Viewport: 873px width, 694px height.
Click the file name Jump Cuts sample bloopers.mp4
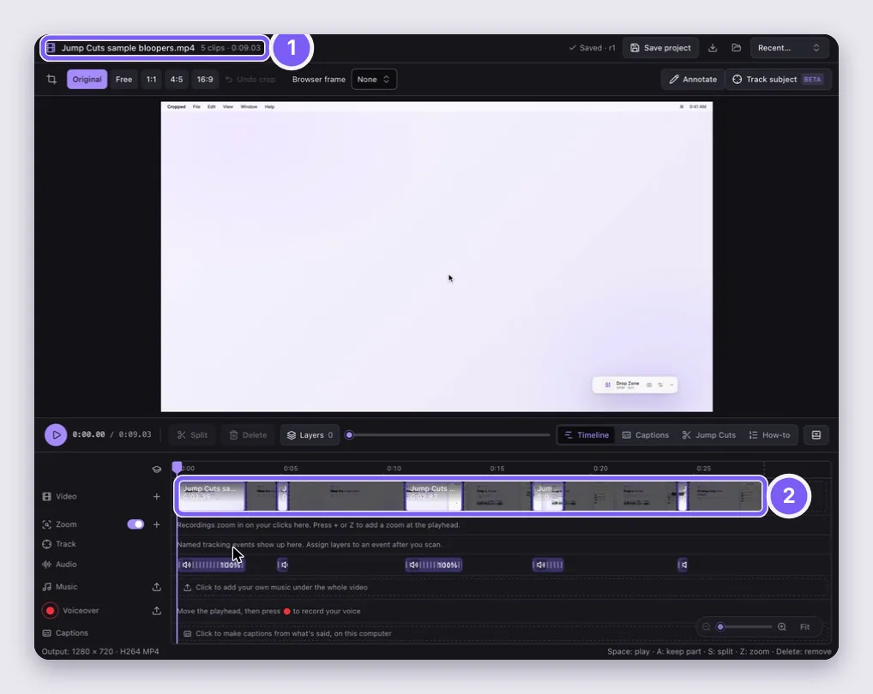pyautogui.click(x=128, y=48)
